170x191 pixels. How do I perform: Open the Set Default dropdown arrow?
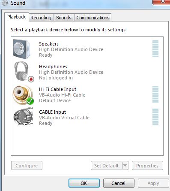125,166
